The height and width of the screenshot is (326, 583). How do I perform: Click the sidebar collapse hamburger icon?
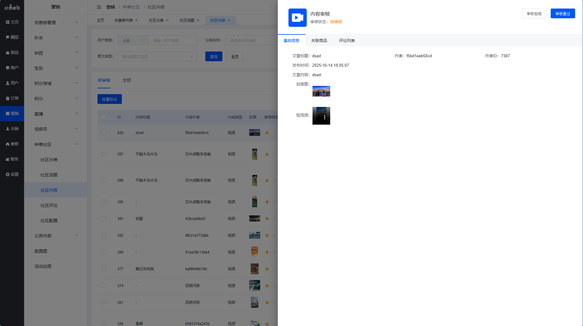(x=99, y=7)
